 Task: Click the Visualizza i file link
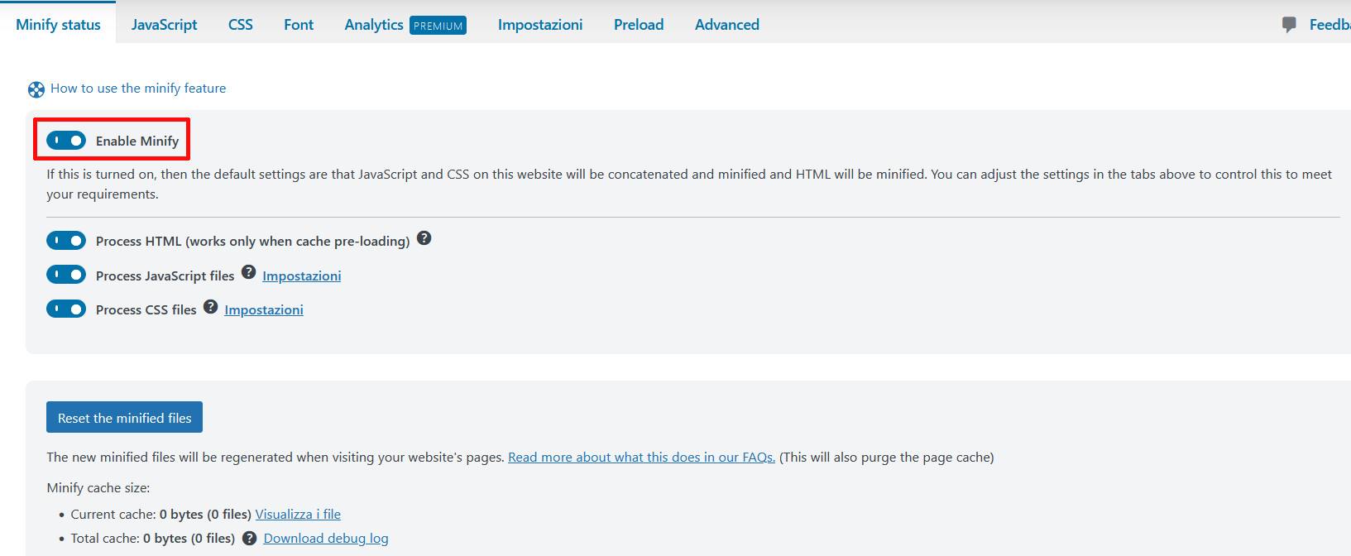298,515
